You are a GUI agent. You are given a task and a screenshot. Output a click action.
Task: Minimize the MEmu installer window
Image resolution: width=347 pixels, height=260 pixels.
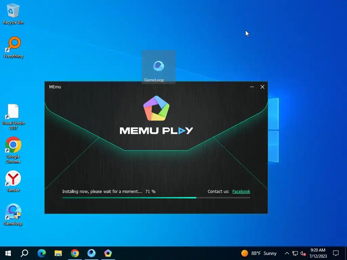click(252, 87)
